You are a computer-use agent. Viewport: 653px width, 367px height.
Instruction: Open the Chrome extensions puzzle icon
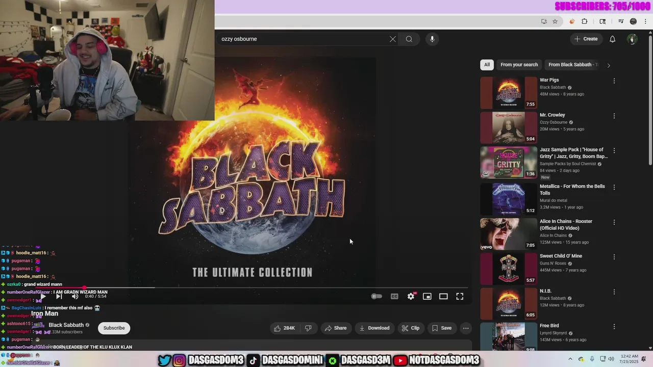(585, 21)
